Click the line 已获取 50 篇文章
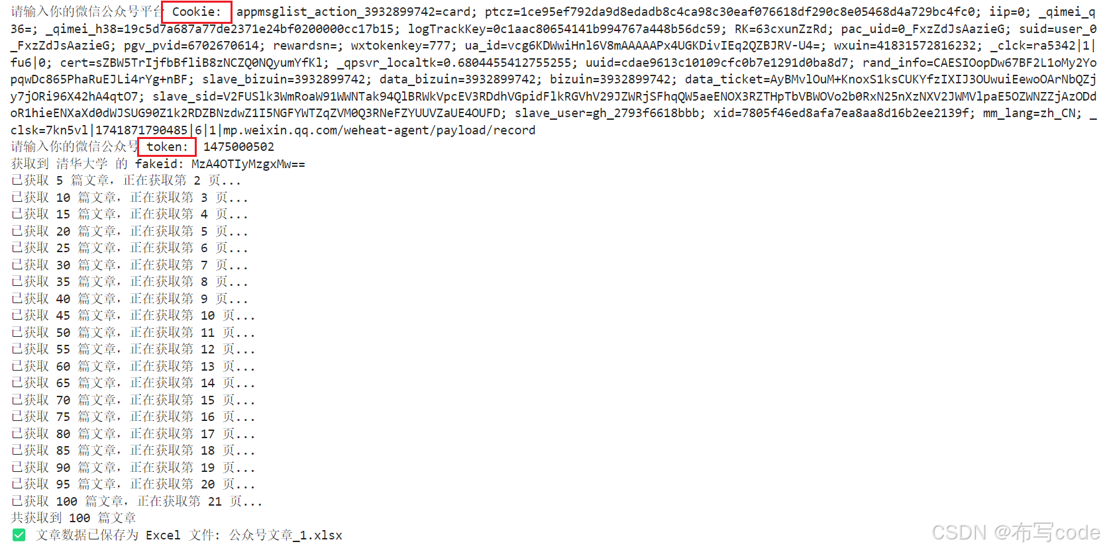This screenshot has width=1103, height=552. point(133,332)
